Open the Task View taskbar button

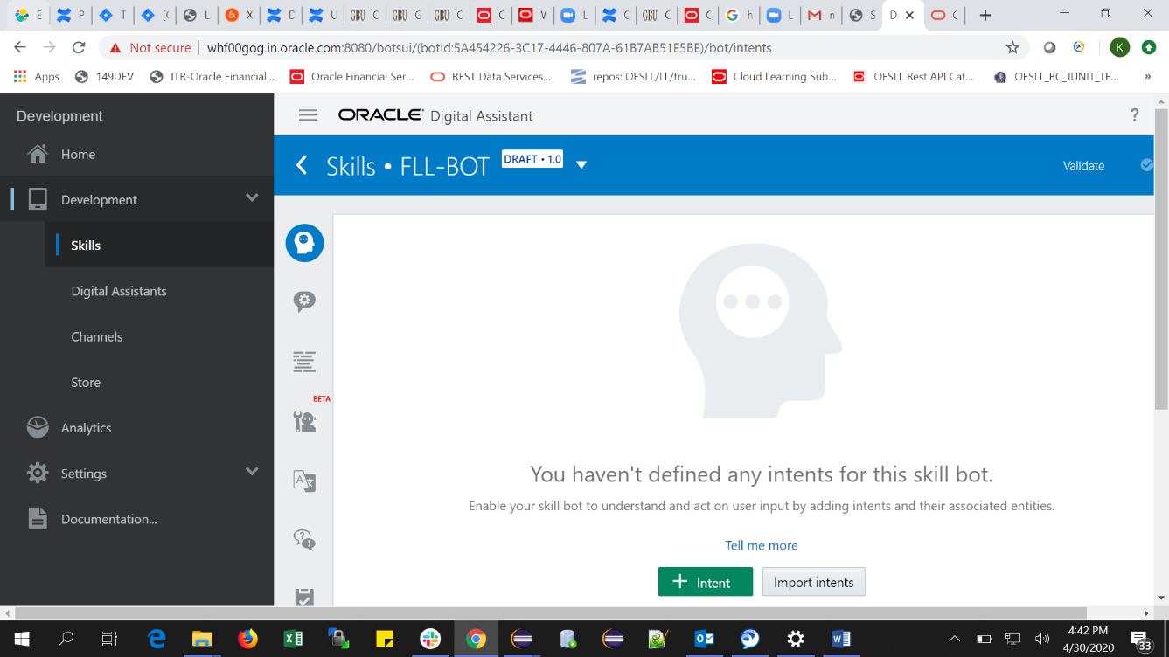click(x=109, y=639)
